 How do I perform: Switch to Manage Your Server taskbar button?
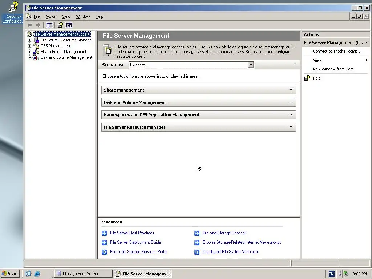coord(83,274)
